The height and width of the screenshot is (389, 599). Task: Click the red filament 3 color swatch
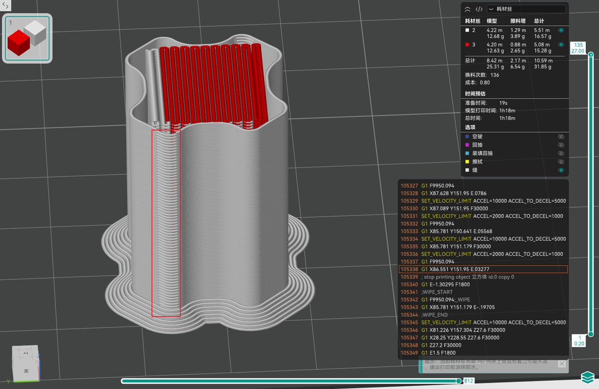(x=467, y=45)
